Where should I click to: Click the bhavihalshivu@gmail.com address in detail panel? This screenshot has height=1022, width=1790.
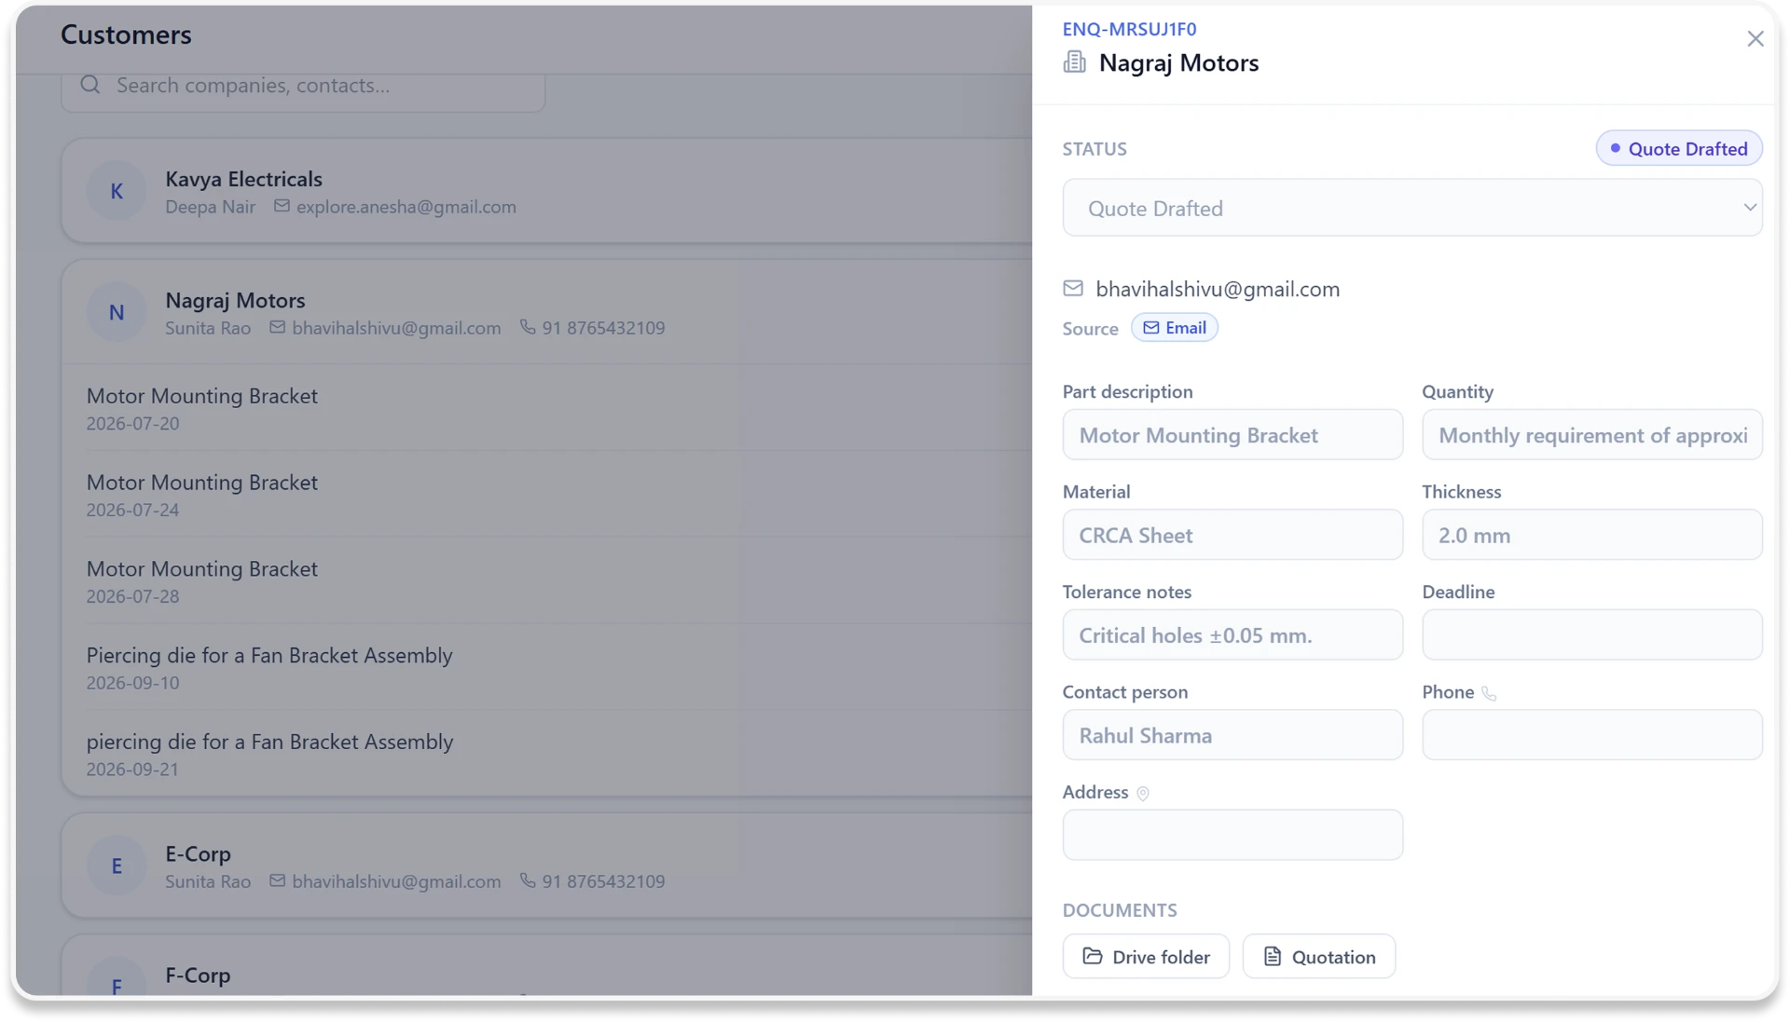[1218, 289]
